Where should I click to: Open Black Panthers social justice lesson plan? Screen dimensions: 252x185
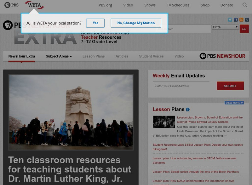coord(196,172)
